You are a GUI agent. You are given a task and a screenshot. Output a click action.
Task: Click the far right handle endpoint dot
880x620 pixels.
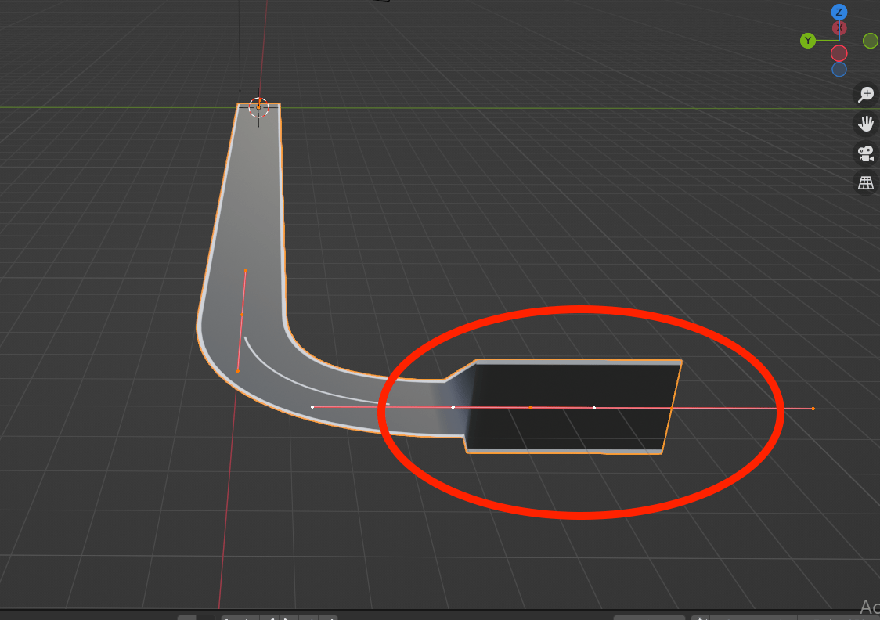click(812, 408)
